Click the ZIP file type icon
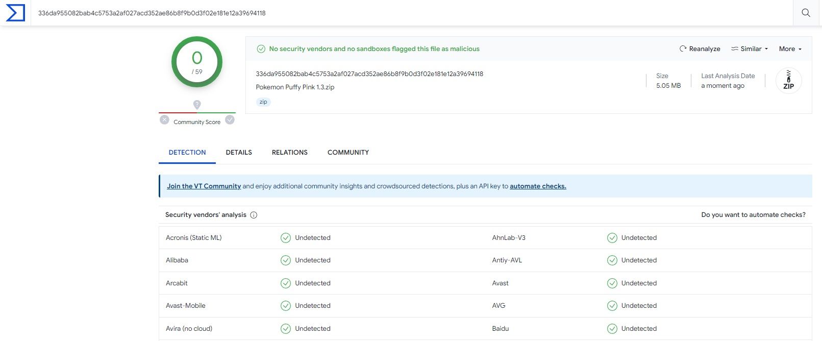This screenshot has width=822, height=341. [788, 81]
